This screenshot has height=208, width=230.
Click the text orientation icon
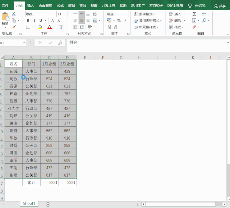tap(90, 27)
